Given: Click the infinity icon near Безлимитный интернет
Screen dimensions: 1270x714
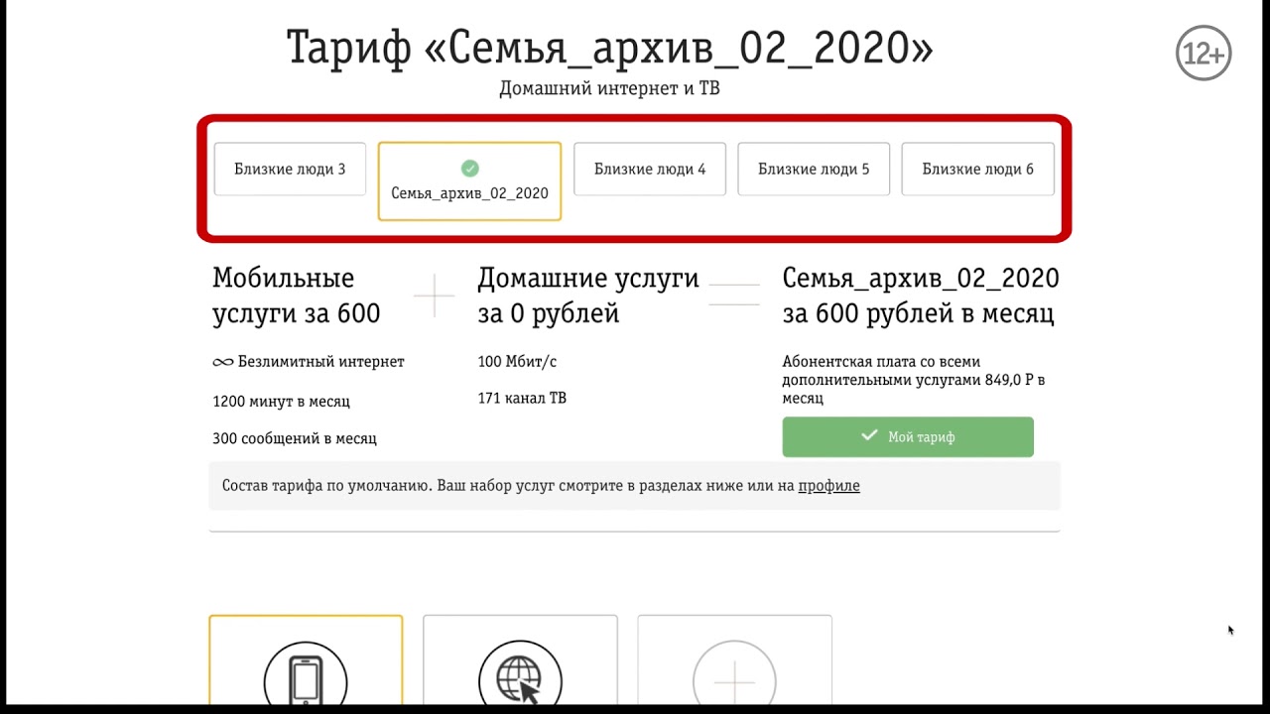Looking at the screenshot, I should pos(223,362).
